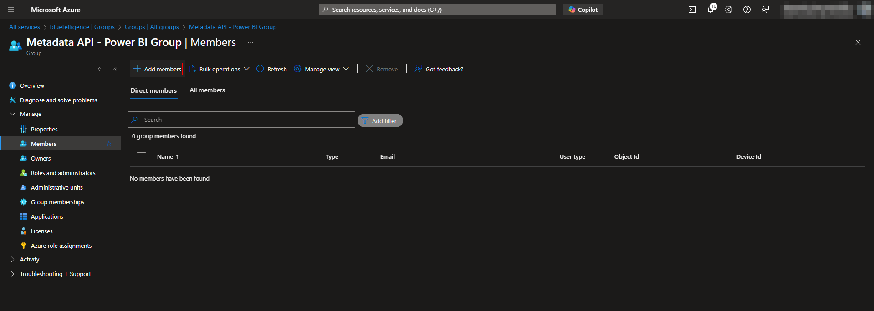Viewport: 874px width, 311px height.
Task: Click the member Search field
Action: tap(246, 120)
